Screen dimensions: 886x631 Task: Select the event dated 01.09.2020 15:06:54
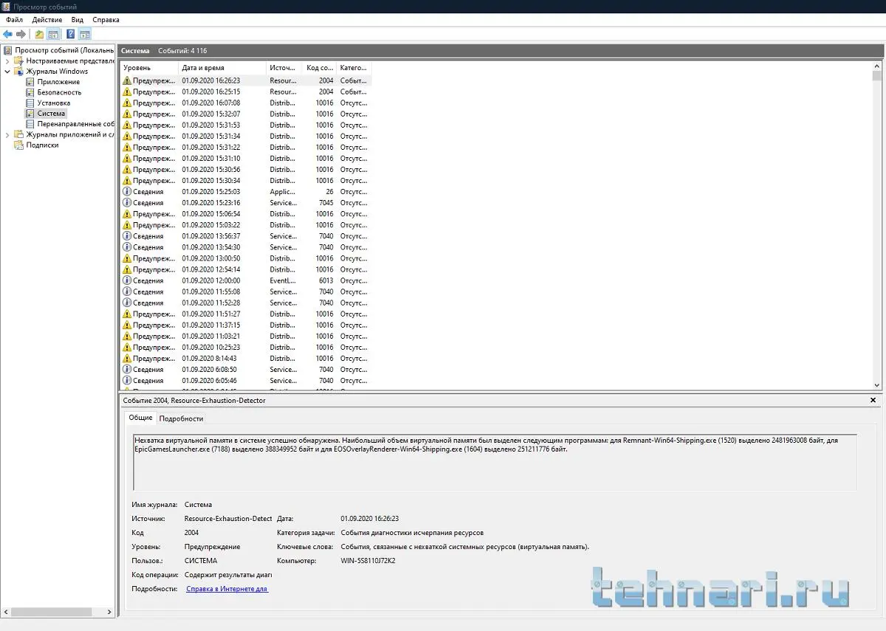[x=246, y=214]
